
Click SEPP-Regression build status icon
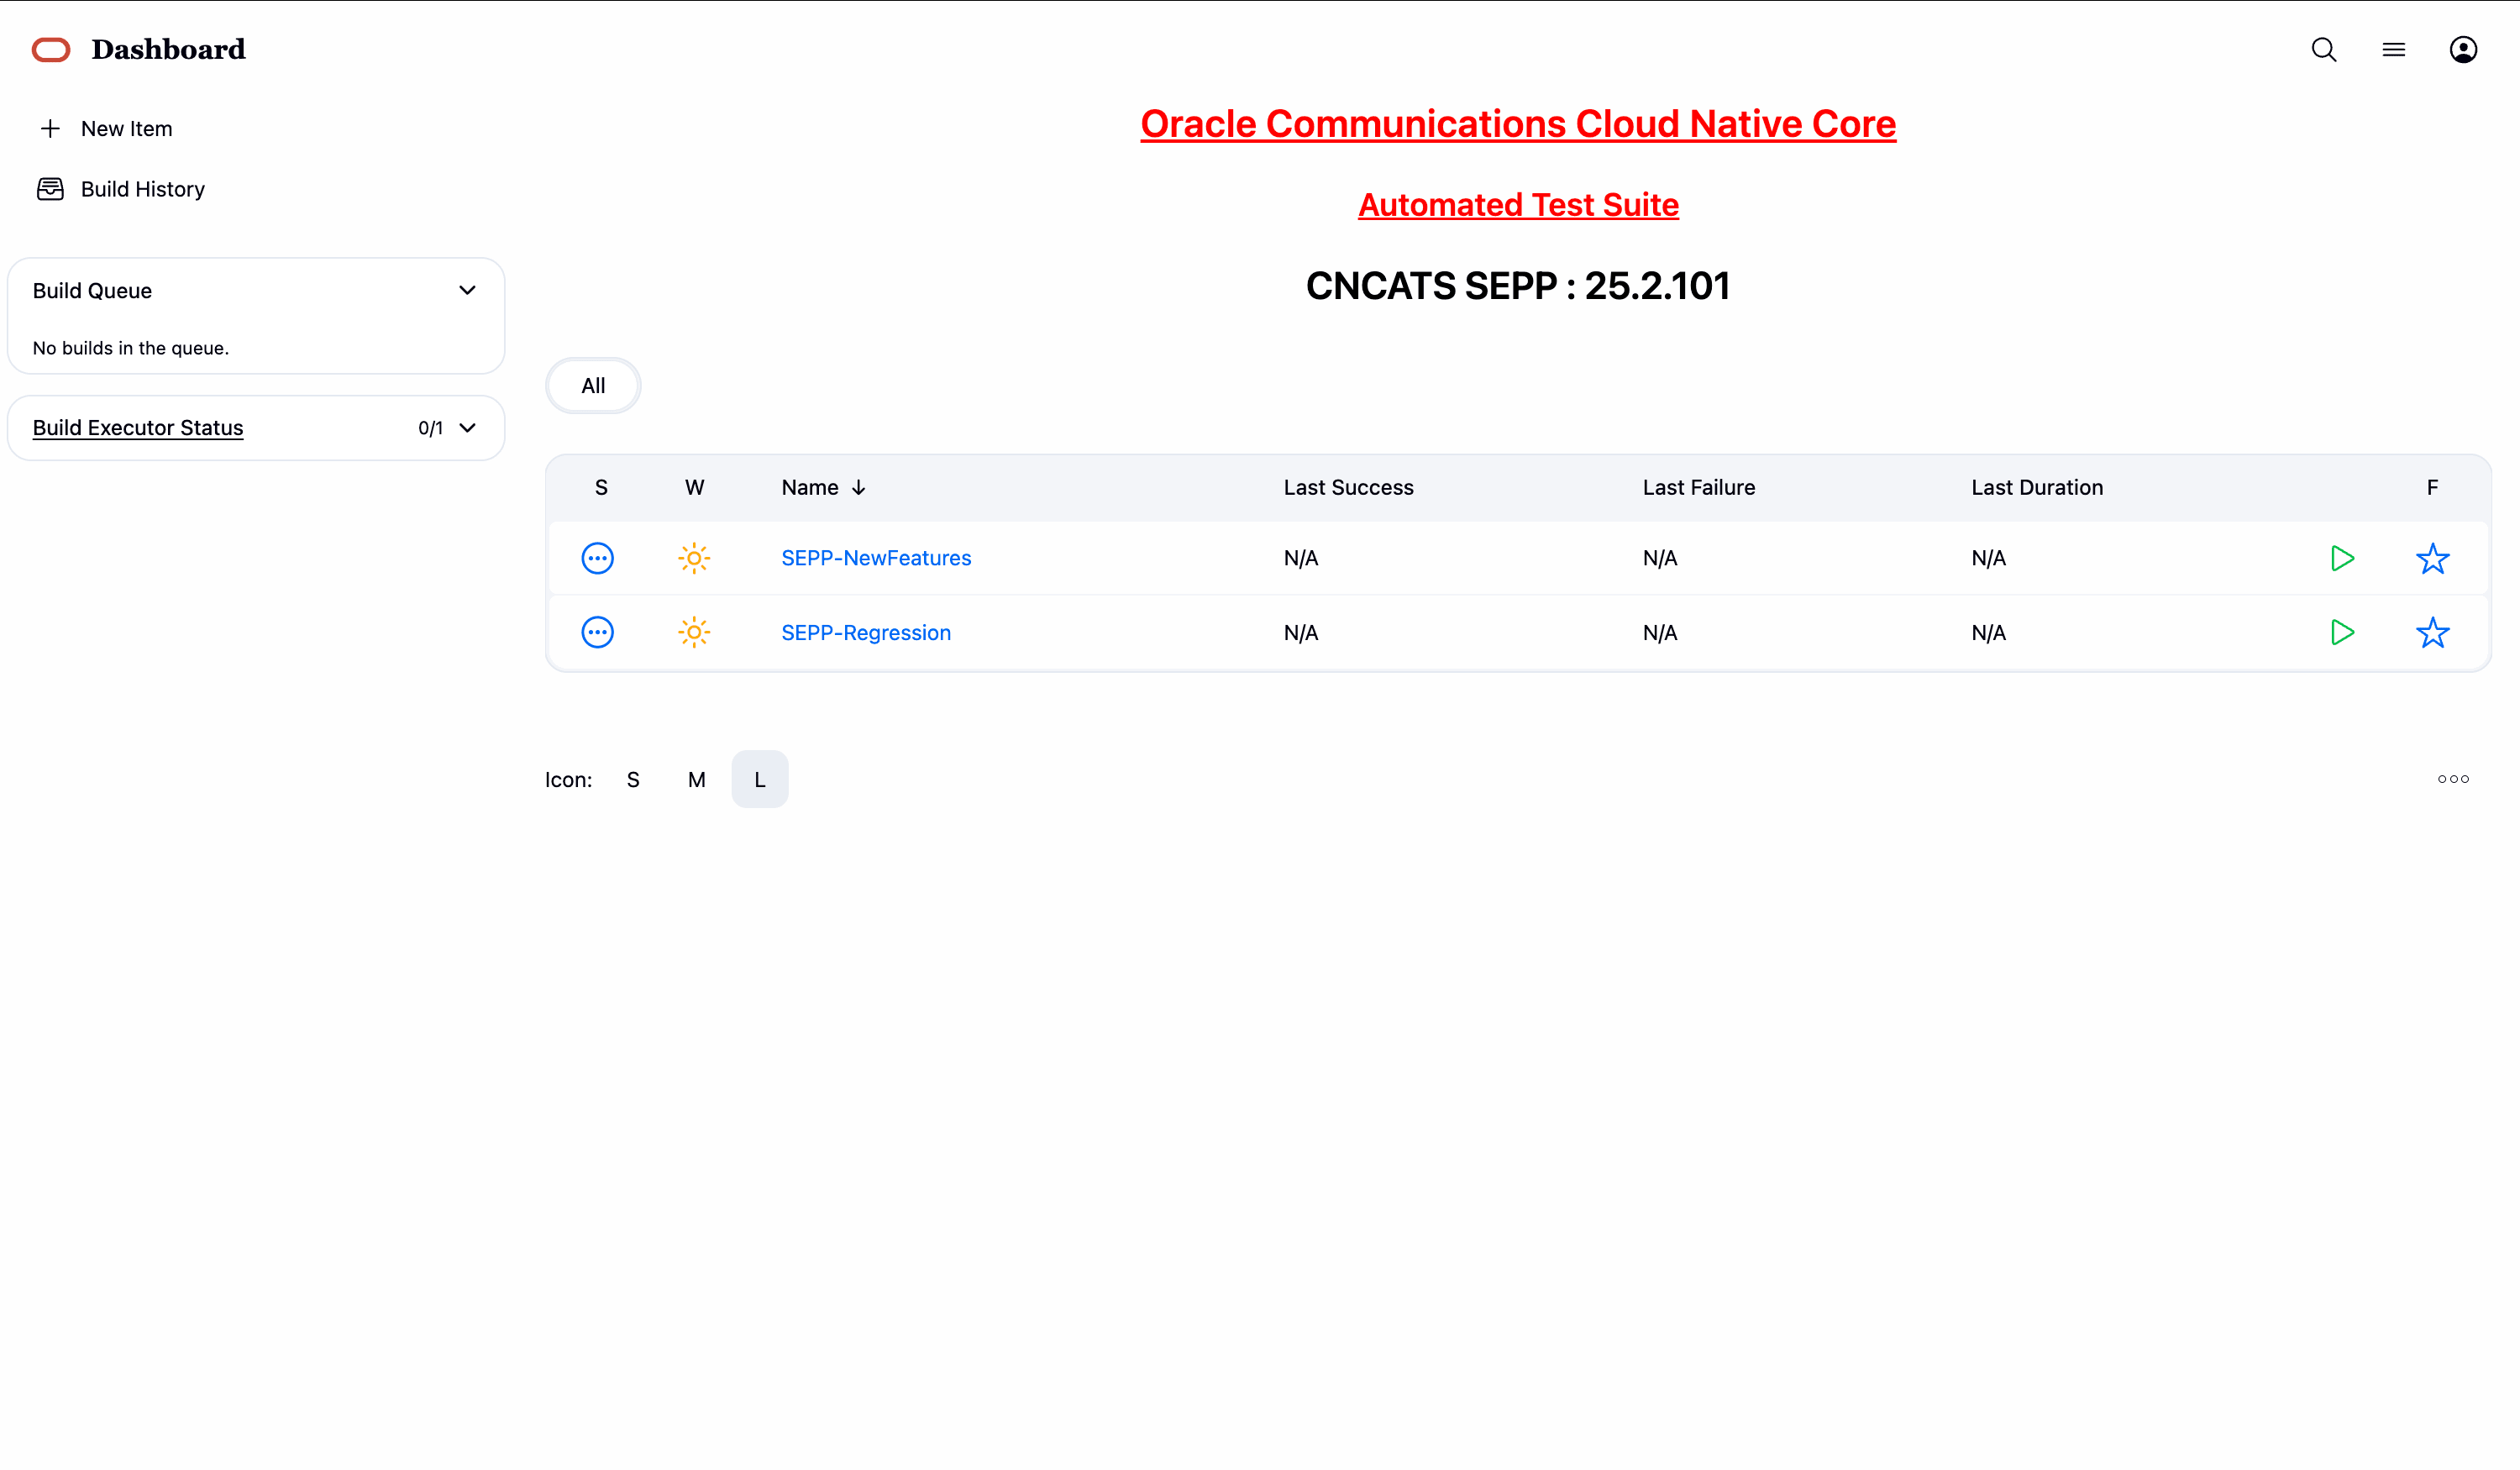[598, 632]
